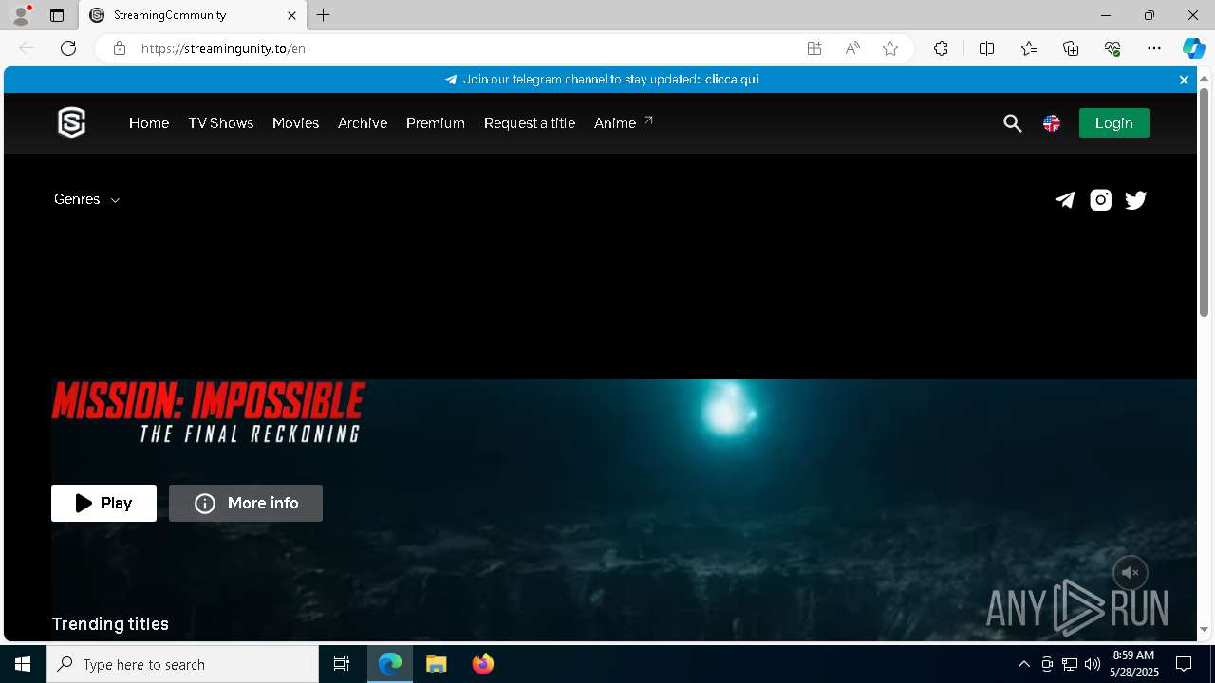Open browser Extensions puzzle icon
1215x683 pixels.
click(941, 48)
